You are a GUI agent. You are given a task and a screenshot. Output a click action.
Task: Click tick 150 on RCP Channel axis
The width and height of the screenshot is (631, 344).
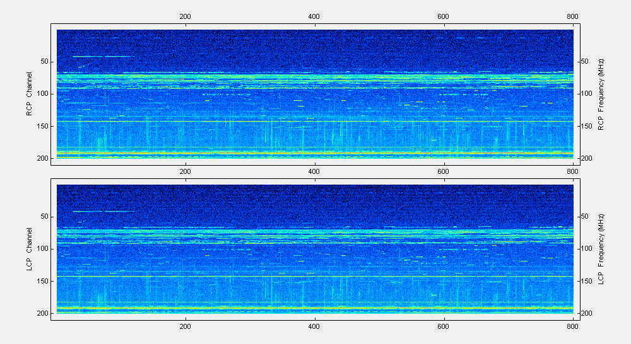[43, 126]
